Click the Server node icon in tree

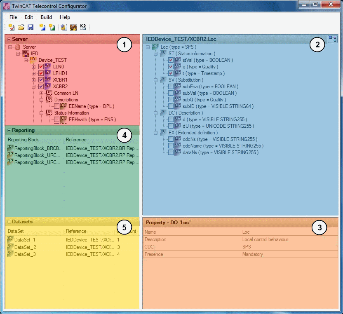18,47
